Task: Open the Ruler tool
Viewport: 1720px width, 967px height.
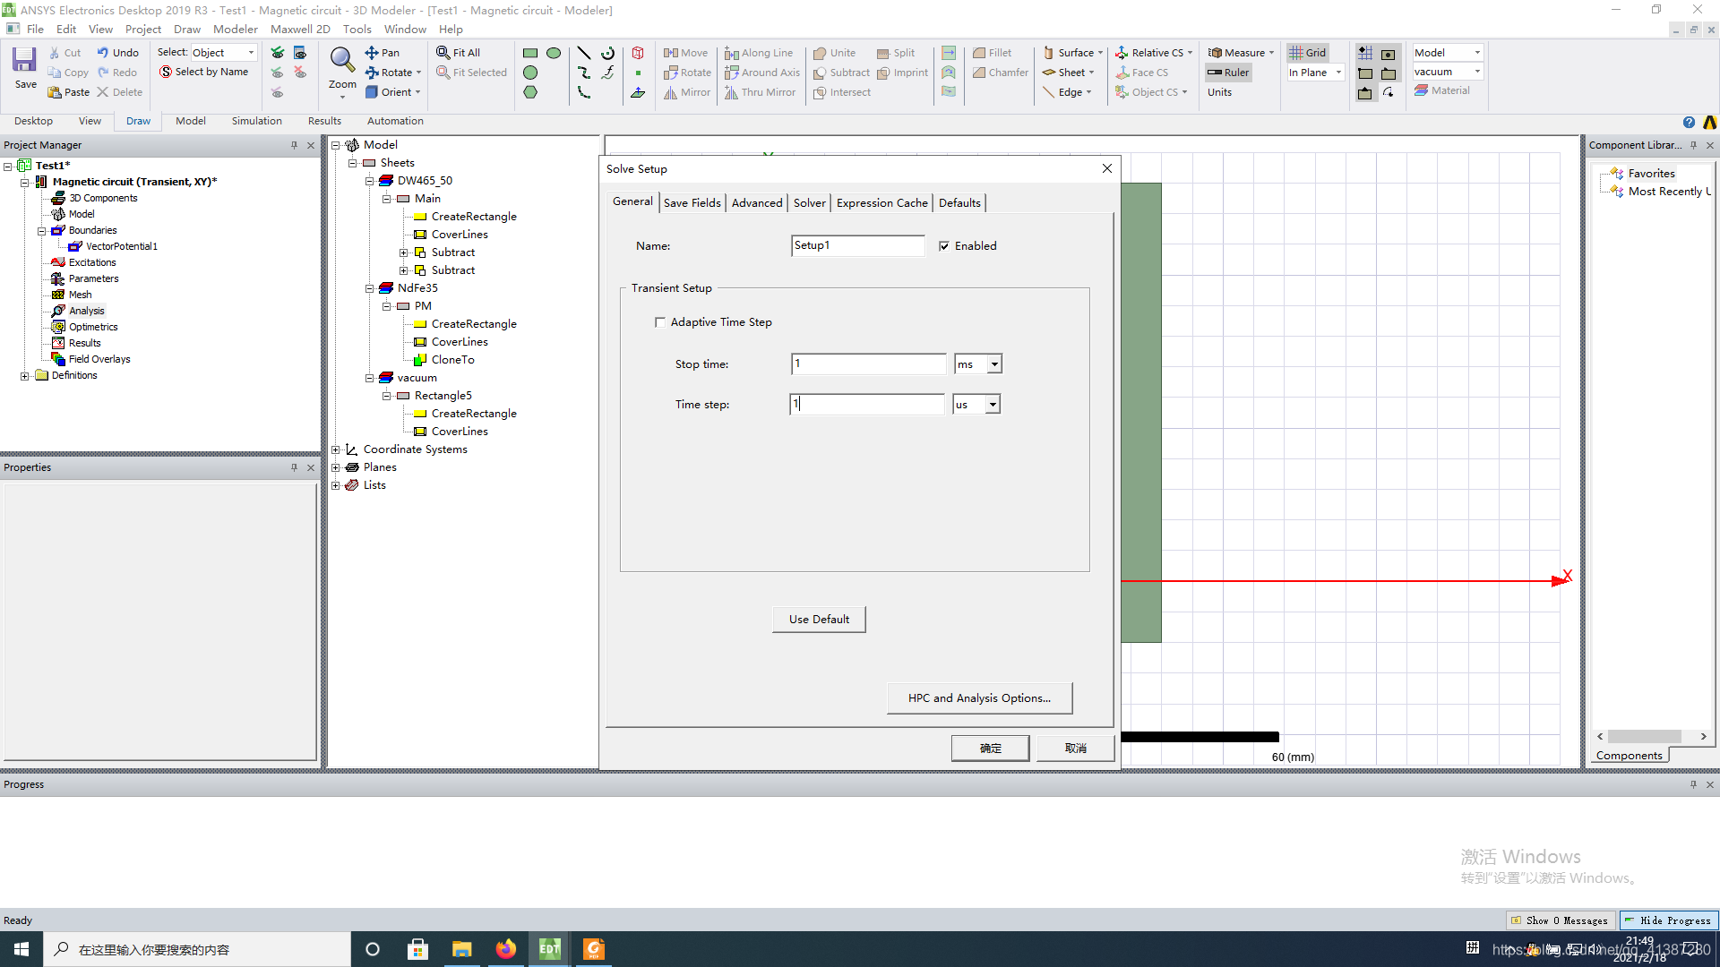Action: 1228,73
